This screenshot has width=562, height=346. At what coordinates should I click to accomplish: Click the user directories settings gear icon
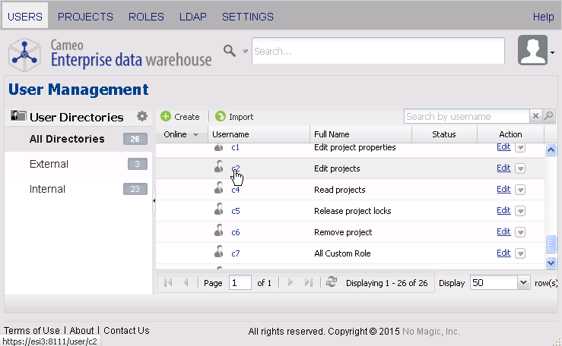[141, 117]
